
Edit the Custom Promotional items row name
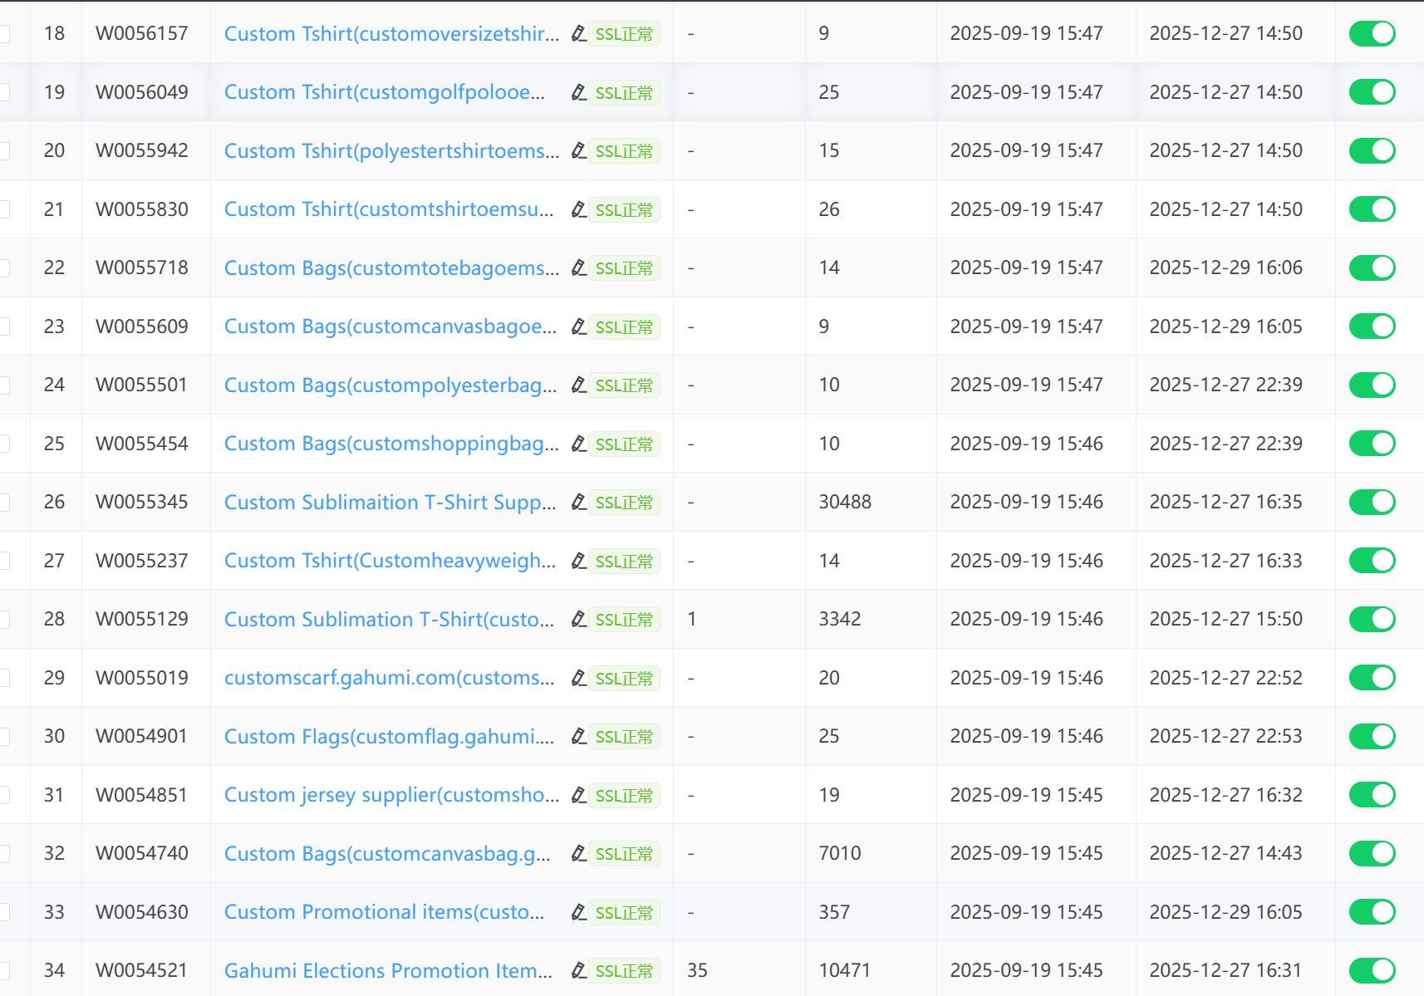click(x=579, y=913)
